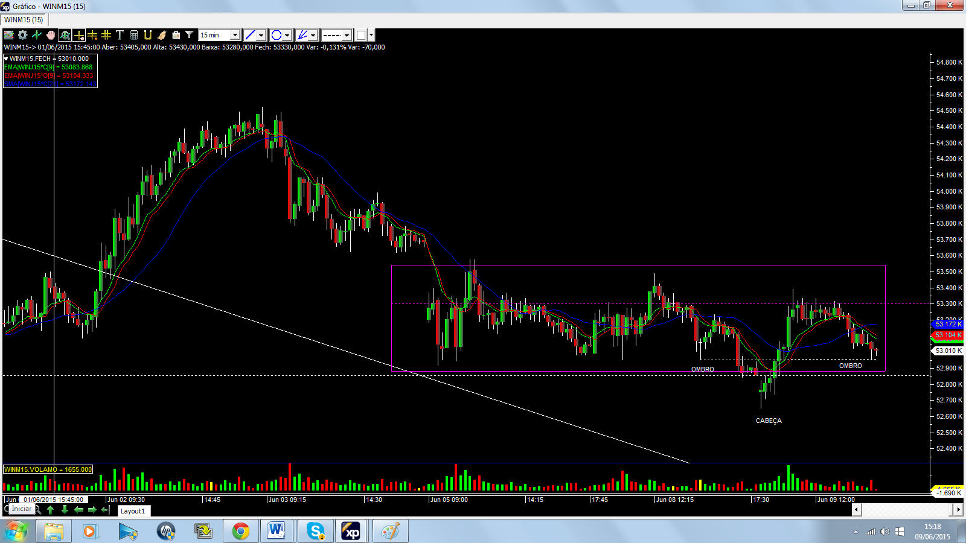966x543 pixels.
Task: Toggle the magnifier zoom tool
Action: coord(65,35)
